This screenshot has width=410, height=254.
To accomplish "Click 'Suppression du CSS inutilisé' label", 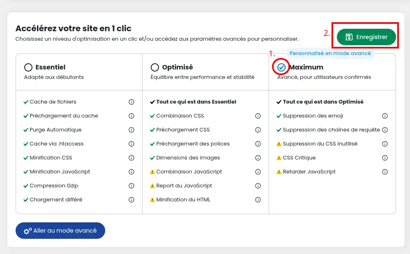I will (320, 144).
